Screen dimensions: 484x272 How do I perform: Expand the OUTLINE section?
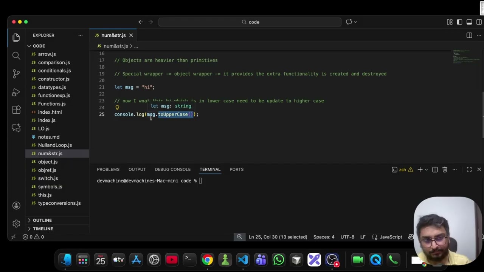pos(42,220)
